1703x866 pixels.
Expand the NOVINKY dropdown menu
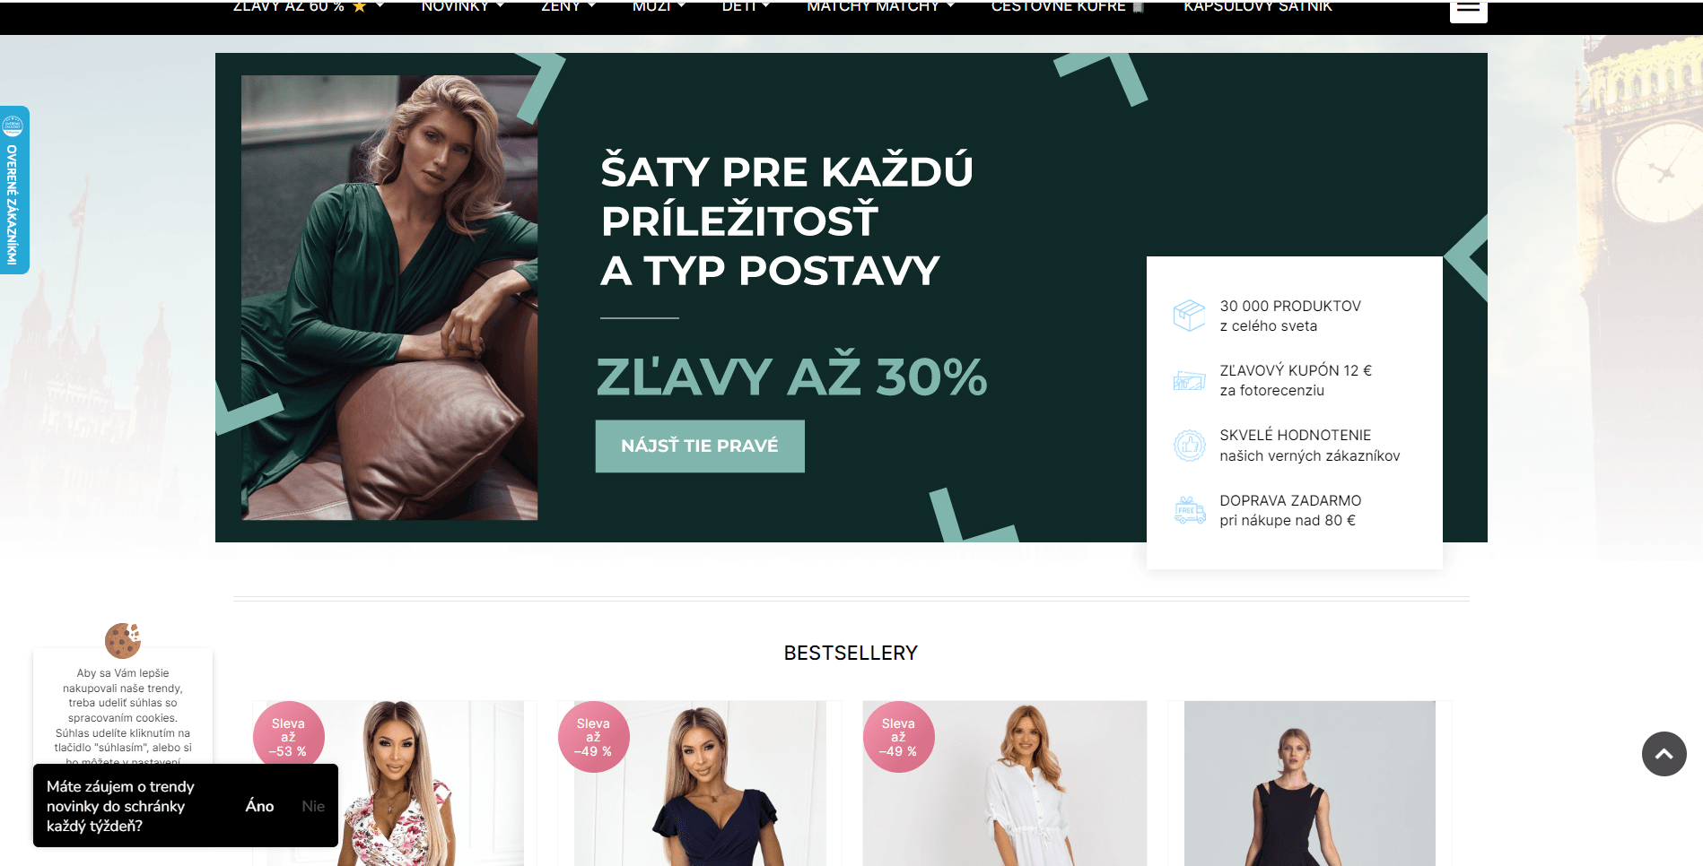(462, 7)
